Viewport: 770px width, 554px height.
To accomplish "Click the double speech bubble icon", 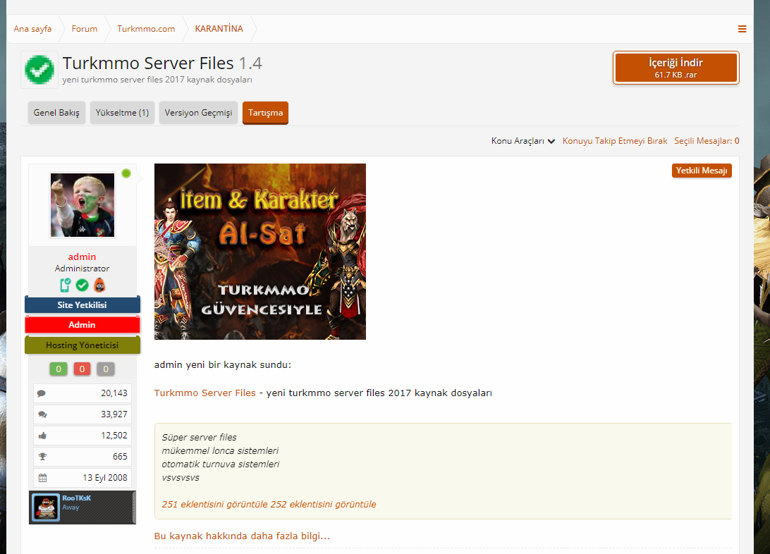I will pos(43,414).
